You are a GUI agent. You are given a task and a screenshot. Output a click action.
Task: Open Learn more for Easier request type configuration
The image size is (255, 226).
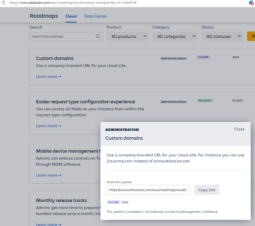(x=49, y=126)
